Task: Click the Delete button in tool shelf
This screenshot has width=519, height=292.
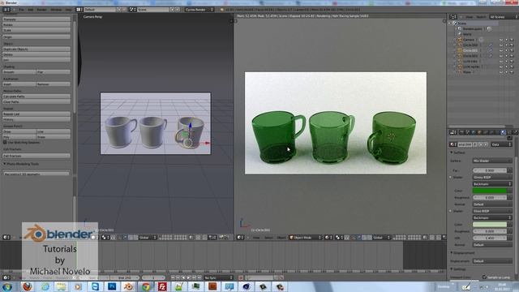Action: (36, 54)
